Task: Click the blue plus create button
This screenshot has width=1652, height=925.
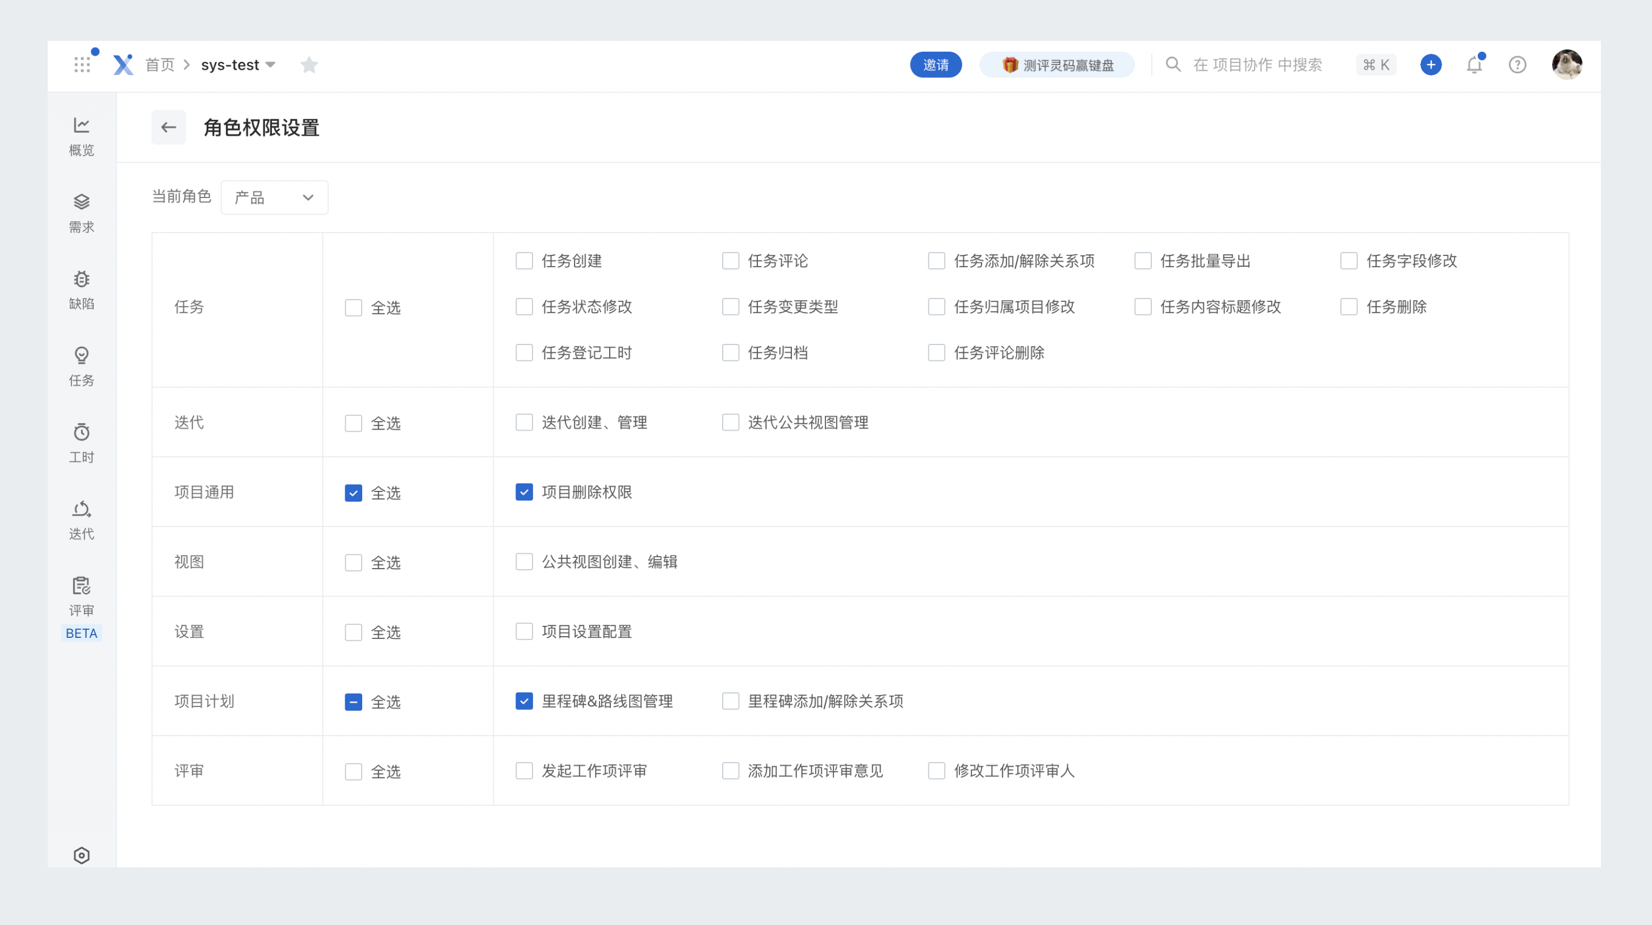Action: point(1431,65)
